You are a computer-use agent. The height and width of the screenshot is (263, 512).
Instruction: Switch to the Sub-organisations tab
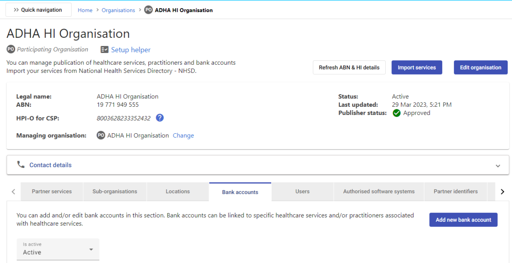115,191
